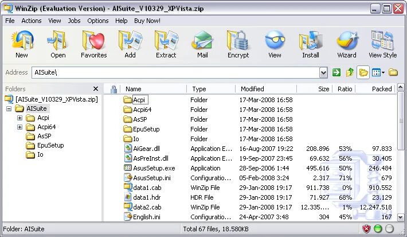This screenshot has width=407, height=237.
Task: Select AsPreInst.dll in file list
Action: click(x=151, y=158)
